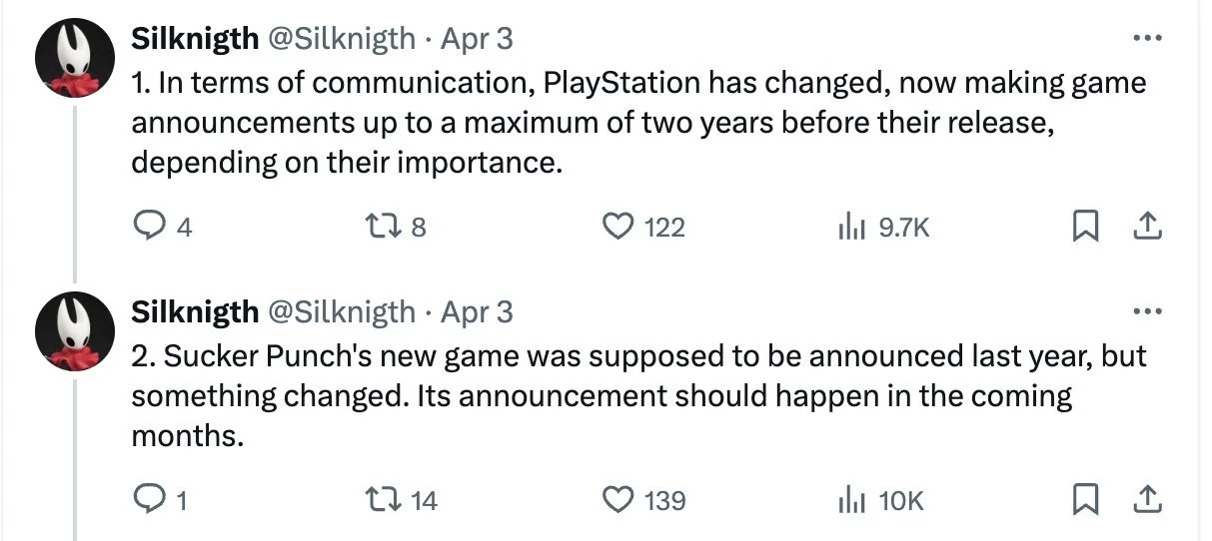View analytics for tweet with 9.7K views

[x=850, y=228]
